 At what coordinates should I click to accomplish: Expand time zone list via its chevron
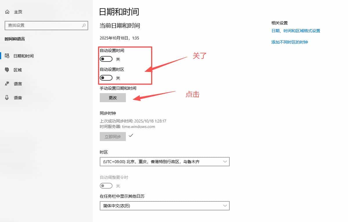(x=225, y=161)
